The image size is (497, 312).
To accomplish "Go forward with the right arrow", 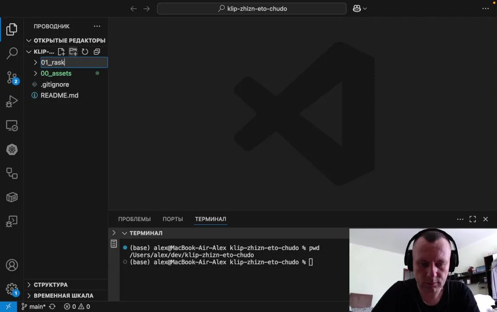I will tap(146, 9).
